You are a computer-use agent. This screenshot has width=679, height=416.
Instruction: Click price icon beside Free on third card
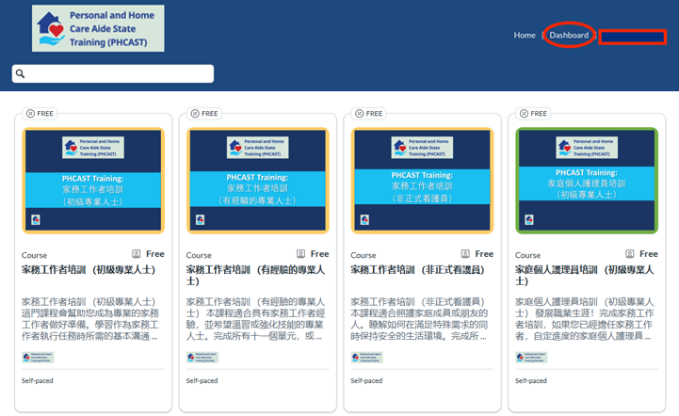(465, 254)
